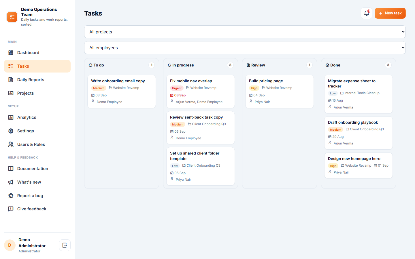The width and height of the screenshot is (415, 259).
Task: Click the In progress count badge 3
Action: [x=230, y=65]
